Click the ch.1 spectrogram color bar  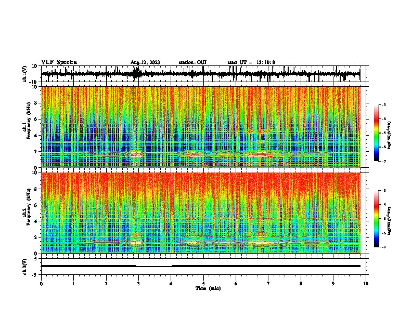pyautogui.click(x=376, y=132)
